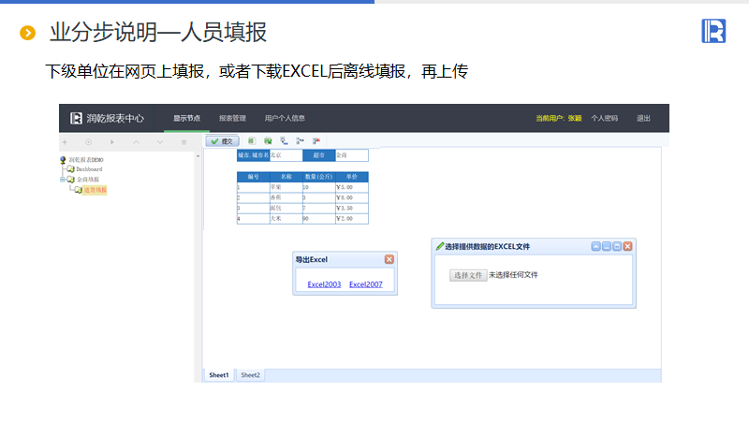Click the insert-row icon in report toolbar
Viewport: 749px width, 421px height.
(284, 141)
